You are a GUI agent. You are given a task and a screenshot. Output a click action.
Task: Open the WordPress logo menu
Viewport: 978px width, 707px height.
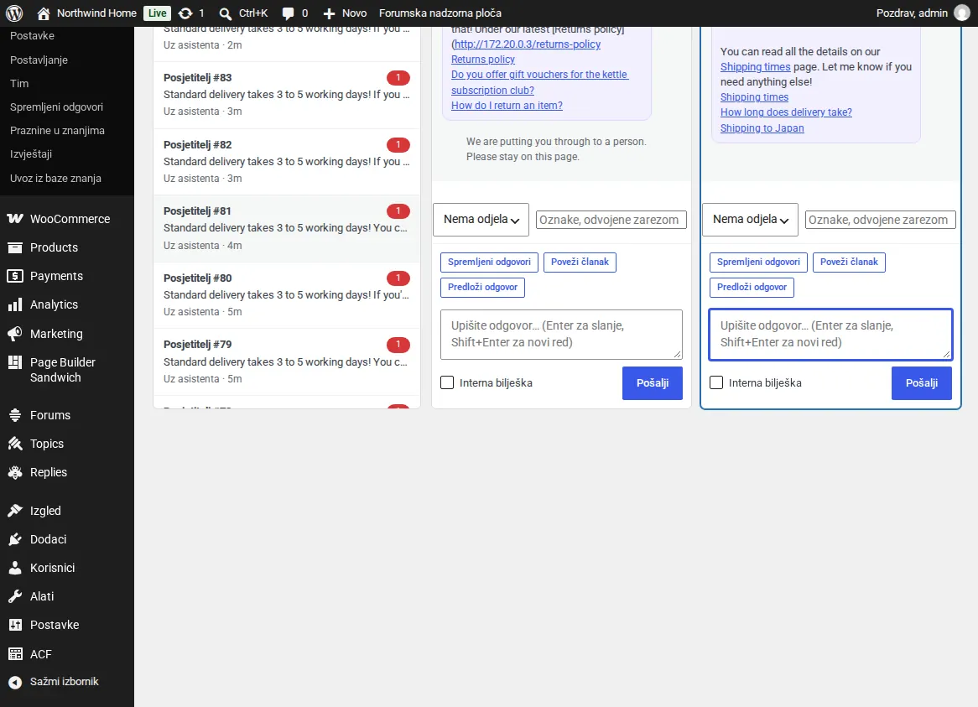[x=14, y=13]
